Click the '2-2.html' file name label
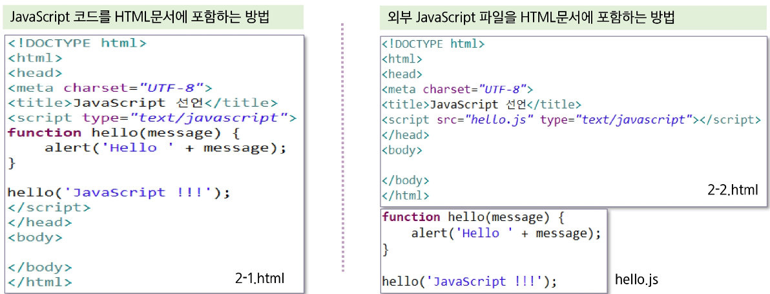 coord(733,190)
